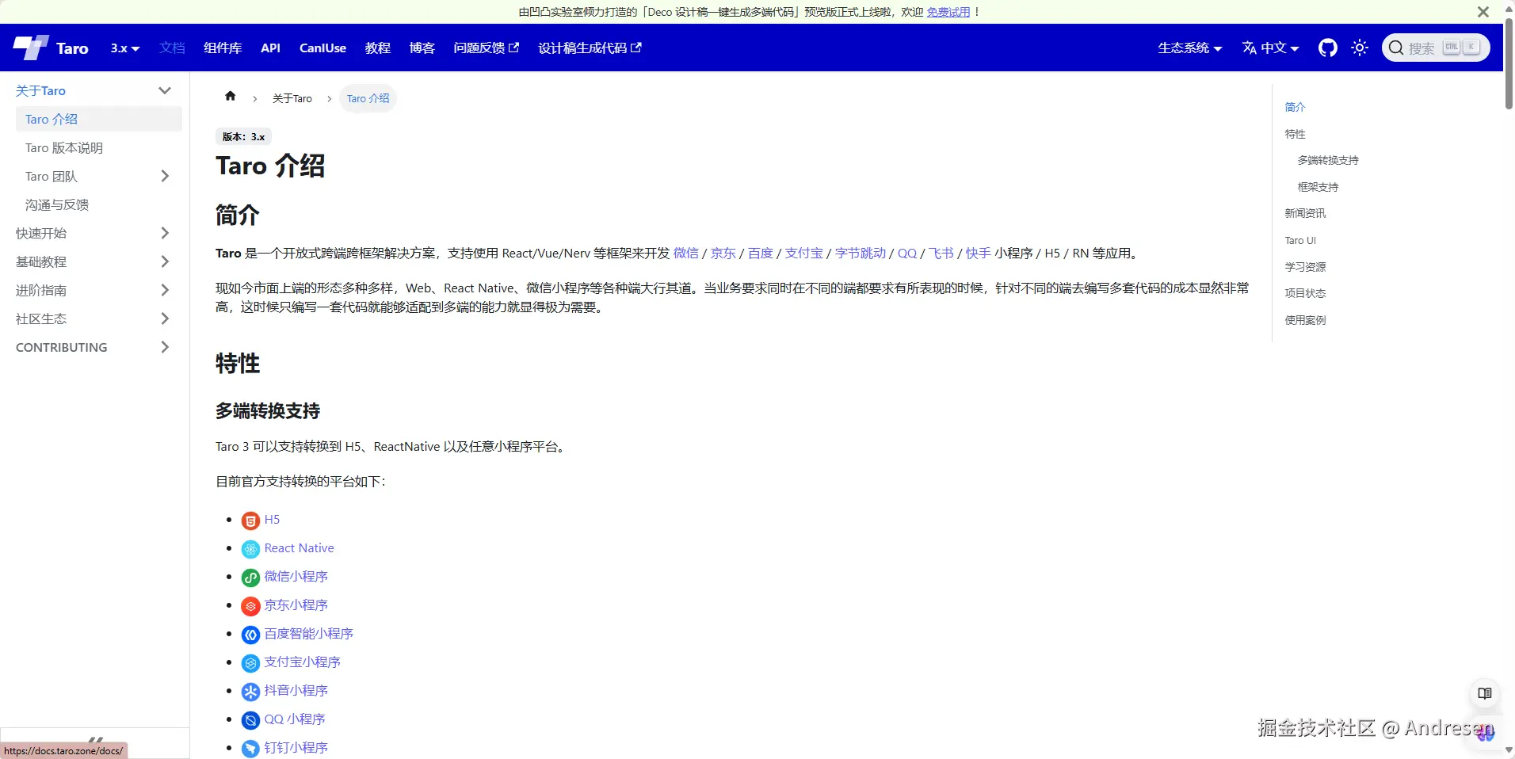Open the 博客 navbar item
1515x759 pixels.
point(422,48)
